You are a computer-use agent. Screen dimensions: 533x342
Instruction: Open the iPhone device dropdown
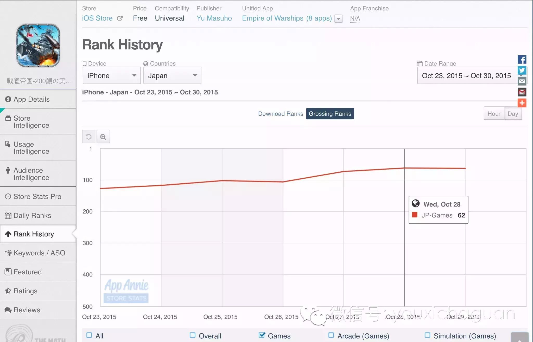click(x=112, y=76)
